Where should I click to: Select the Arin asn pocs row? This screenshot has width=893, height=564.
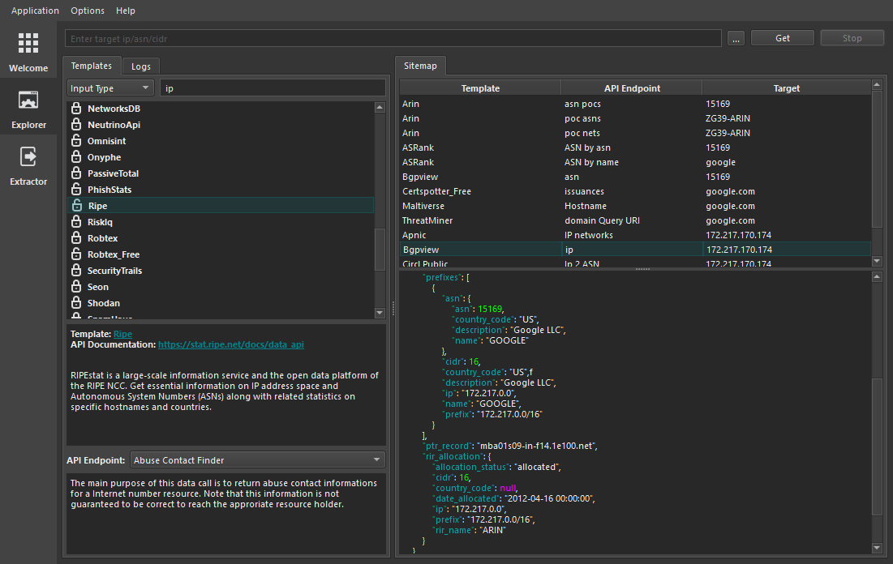tap(635, 104)
